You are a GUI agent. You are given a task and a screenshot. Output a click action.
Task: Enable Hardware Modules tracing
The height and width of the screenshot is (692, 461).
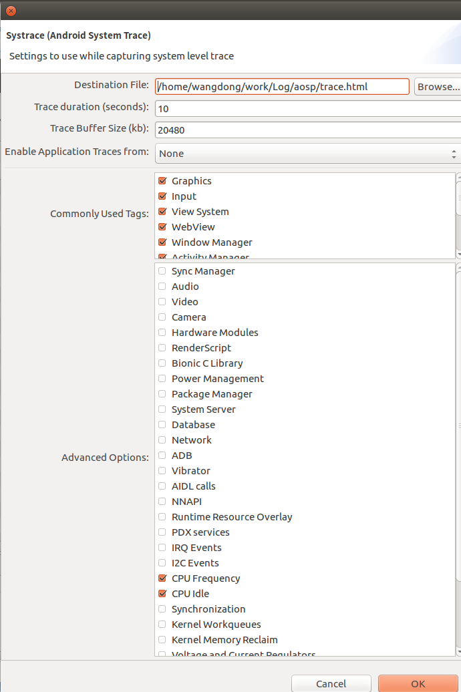pos(161,332)
